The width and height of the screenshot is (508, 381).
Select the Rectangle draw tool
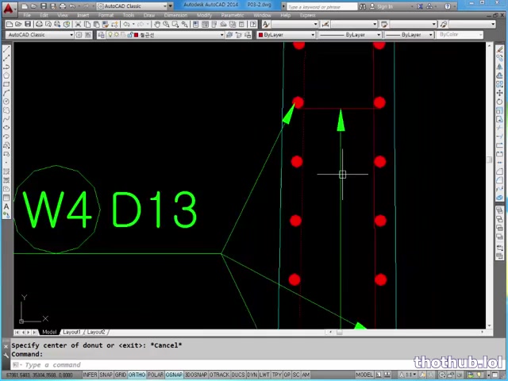[x=6, y=84]
